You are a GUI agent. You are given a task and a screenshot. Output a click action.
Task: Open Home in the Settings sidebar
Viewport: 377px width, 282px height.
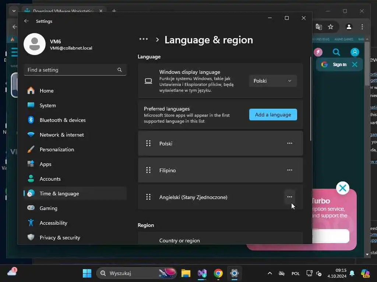[75, 91]
